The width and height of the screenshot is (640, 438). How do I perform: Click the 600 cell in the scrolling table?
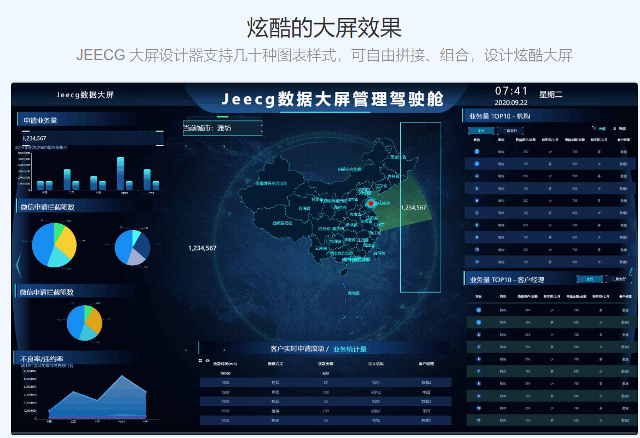[326, 373]
